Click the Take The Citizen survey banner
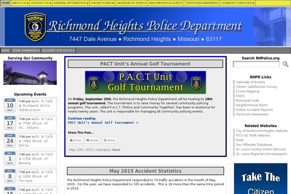291x194 pixels. pos(260,178)
